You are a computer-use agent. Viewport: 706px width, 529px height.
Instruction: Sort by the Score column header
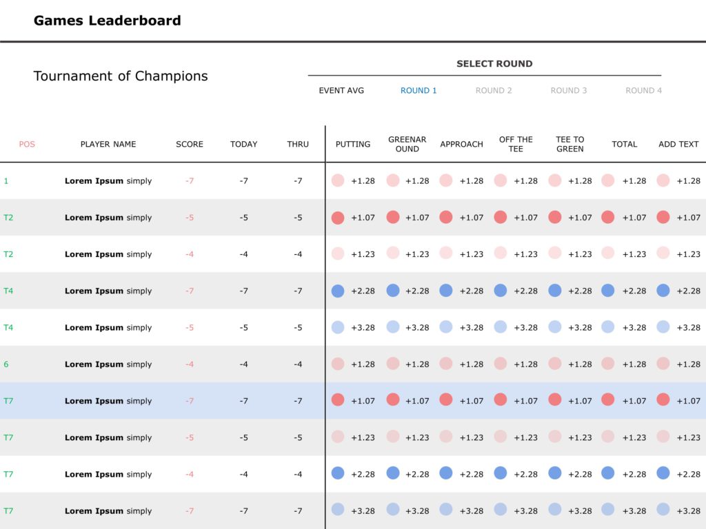click(x=189, y=144)
